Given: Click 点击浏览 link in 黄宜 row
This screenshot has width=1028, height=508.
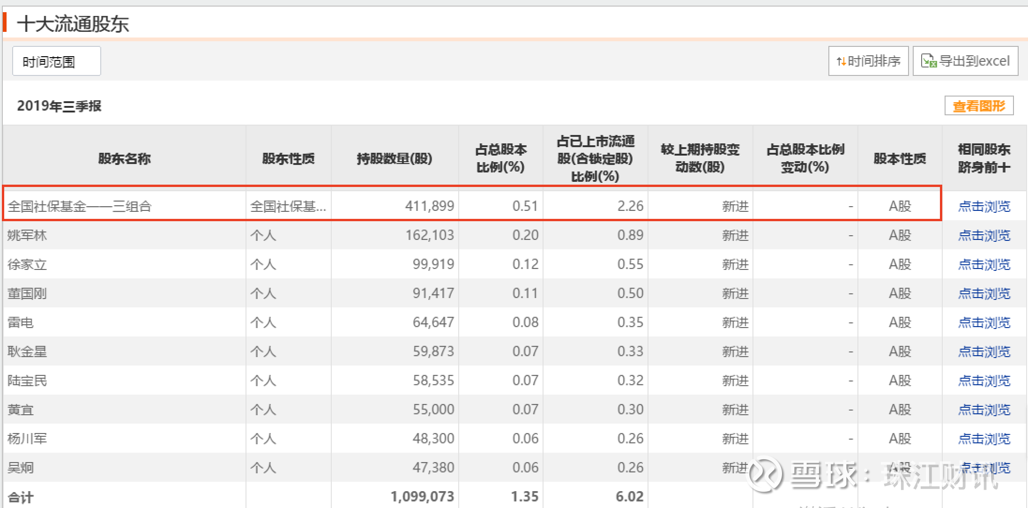Looking at the screenshot, I should (x=984, y=410).
